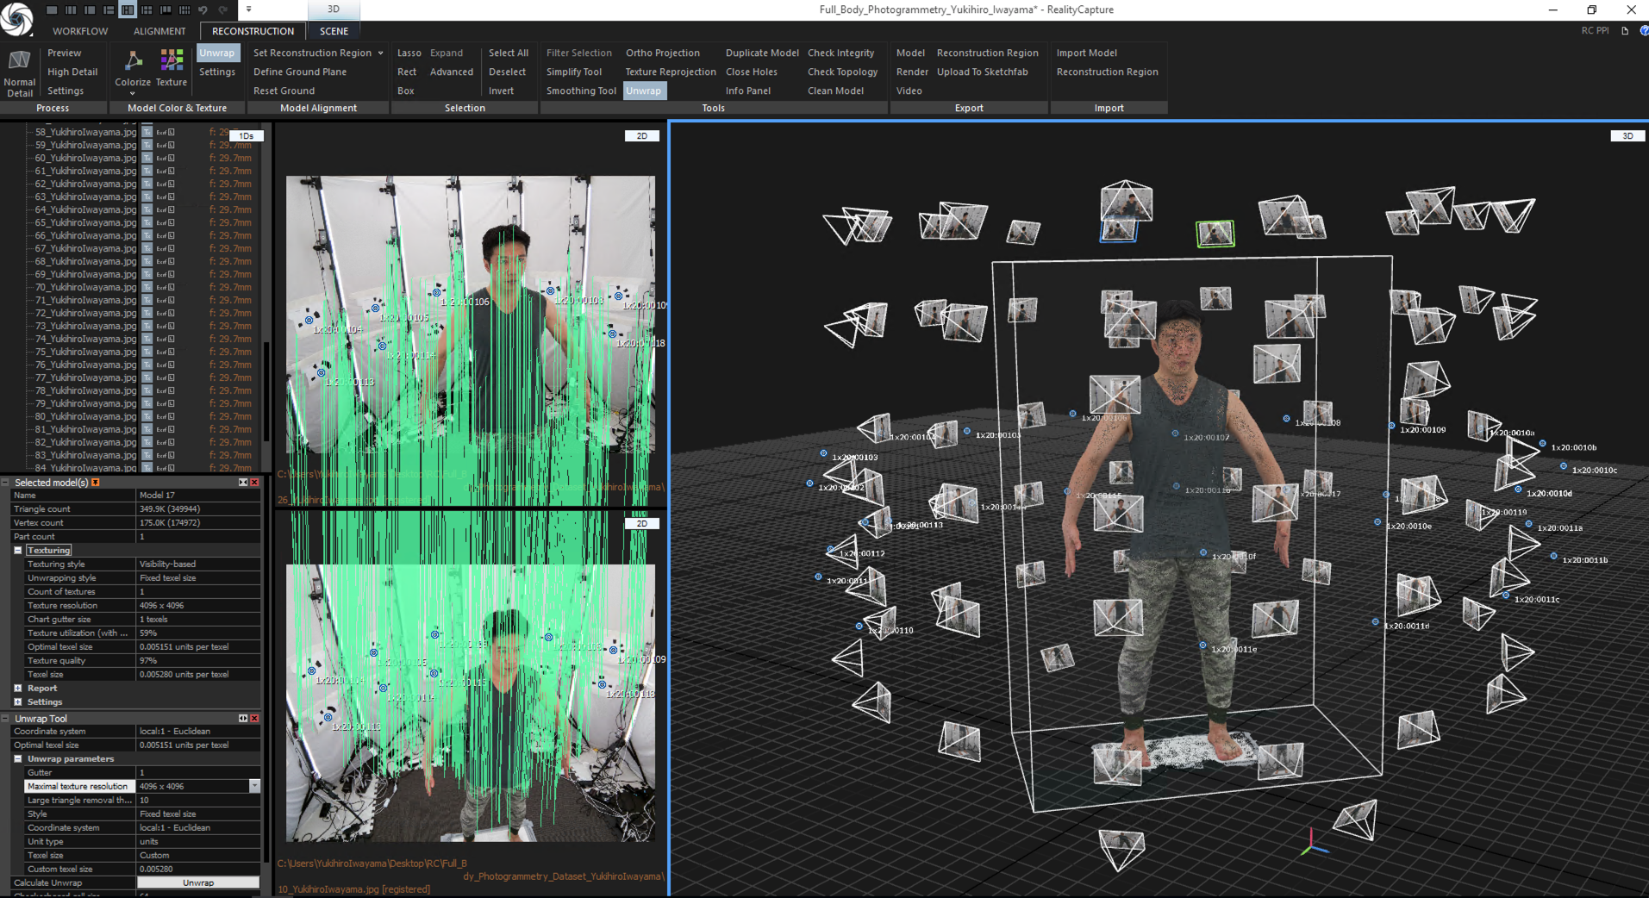
Task: Click the Simplify Tool button
Action: pyautogui.click(x=574, y=72)
